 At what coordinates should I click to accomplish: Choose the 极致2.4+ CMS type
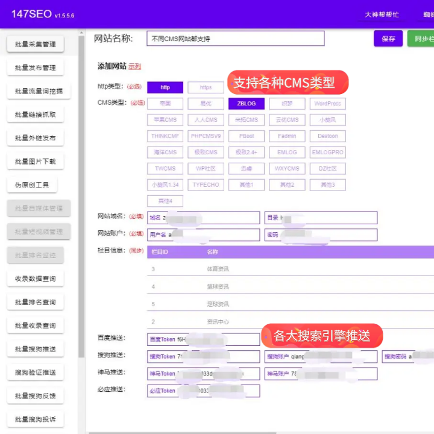point(247,153)
